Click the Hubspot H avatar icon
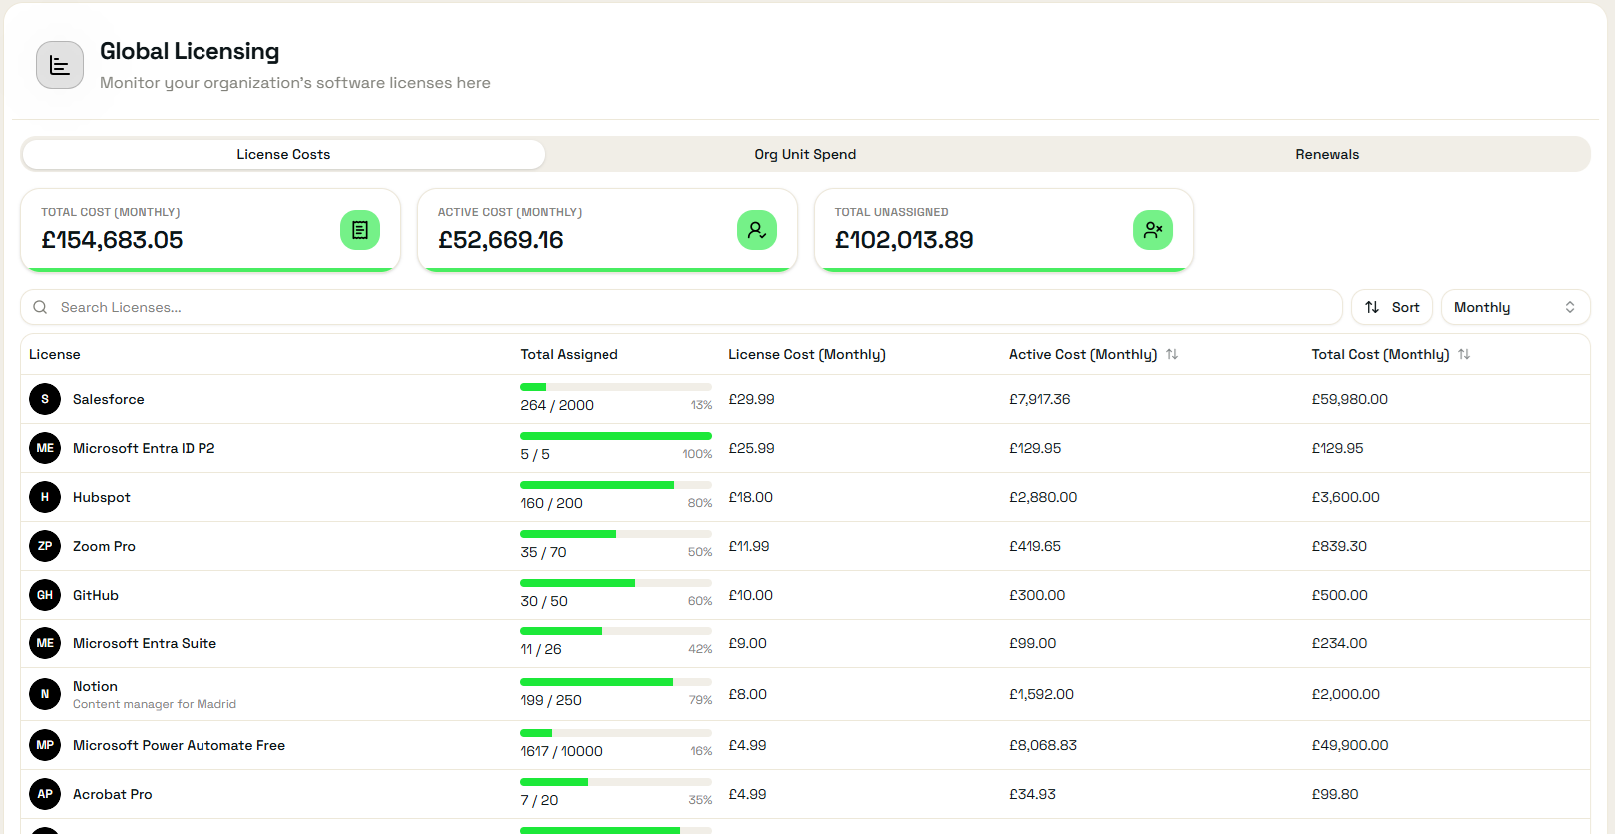1615x834 pixels. pos(45,497)
